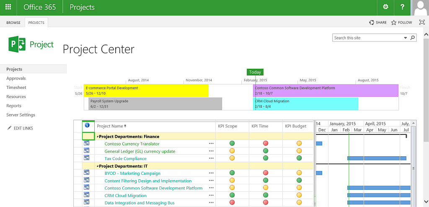Click inside the Search this site field
Image resolution: width=429 pixels, height=207 pixels.
coord(368,38)
